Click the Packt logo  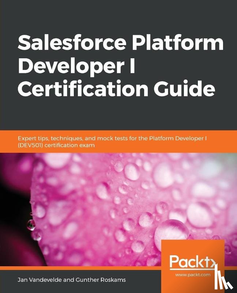click(193, 262)
